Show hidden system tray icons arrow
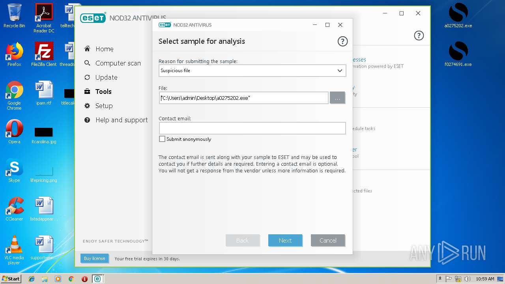This screenshot has height=284, width=505. point(440,279)
